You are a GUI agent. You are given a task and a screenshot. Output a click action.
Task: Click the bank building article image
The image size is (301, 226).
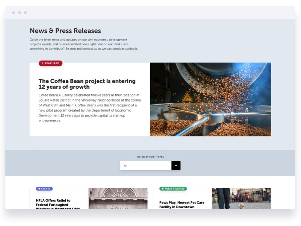tap(118, 198)
